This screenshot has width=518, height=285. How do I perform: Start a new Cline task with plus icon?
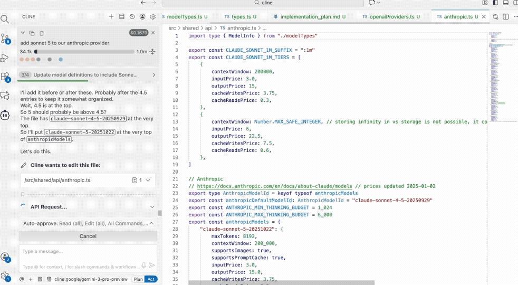point(111,16)
